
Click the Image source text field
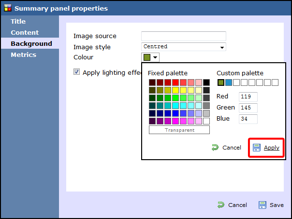184,36
